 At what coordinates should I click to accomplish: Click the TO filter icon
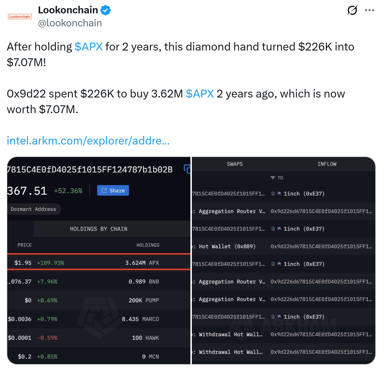click(x=273, y=178)
